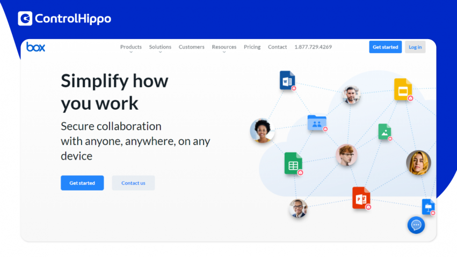Screen dimensions: 457x257
Task: Click the ControlHippo logo icon
Action: pos(25,19)
